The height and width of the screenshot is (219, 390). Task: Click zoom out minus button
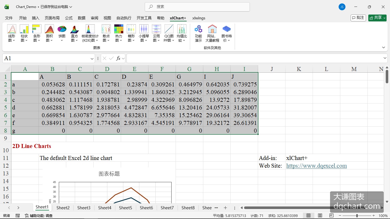point(340,216)
